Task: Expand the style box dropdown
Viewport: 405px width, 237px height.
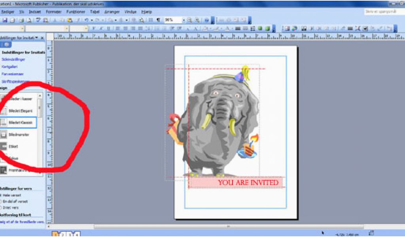Action: point(23,28)
